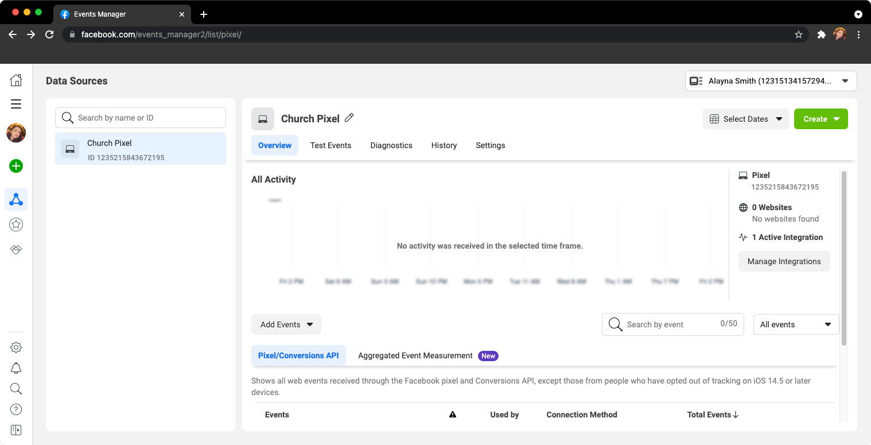Open the hamburger menu in left sidebar
The image size is (871, 445).
[x=16, y=104]
